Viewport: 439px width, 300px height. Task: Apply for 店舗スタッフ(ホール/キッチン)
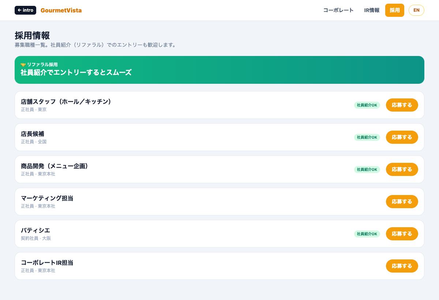[402, 105]
